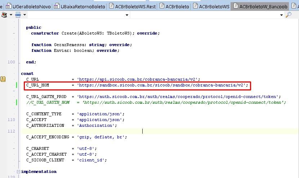
Task: Click the C_CHARSET 'utf-8' line
Action: click(x=61, y=148)
